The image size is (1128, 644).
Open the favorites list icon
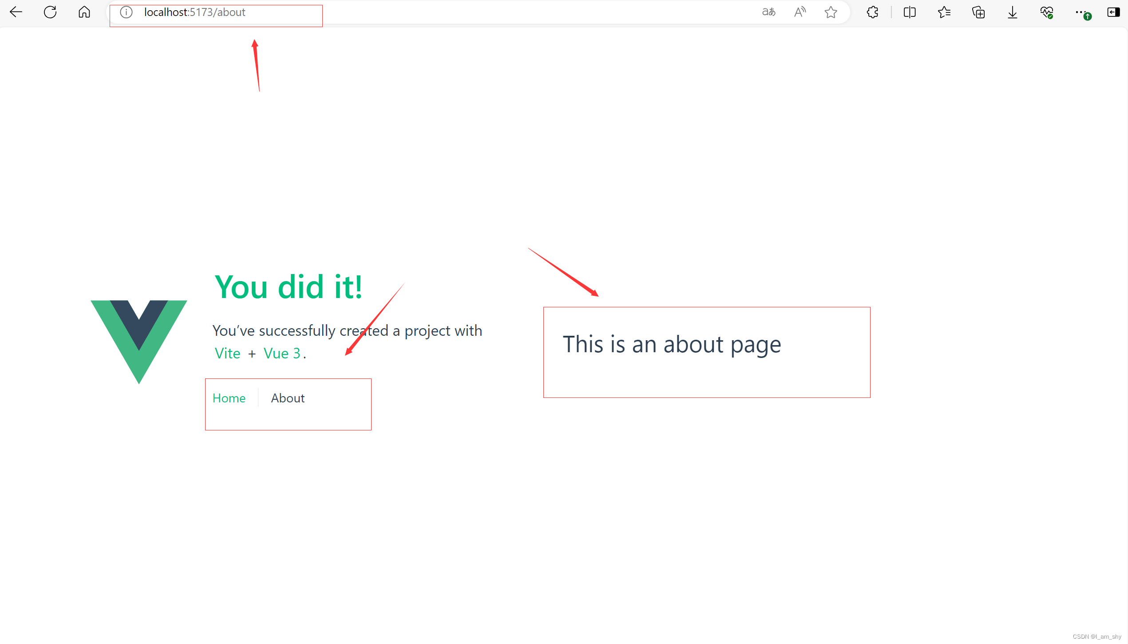coord(944,12)
